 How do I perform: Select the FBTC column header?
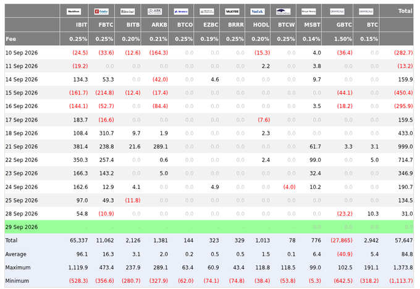click(x=106, y=25)
